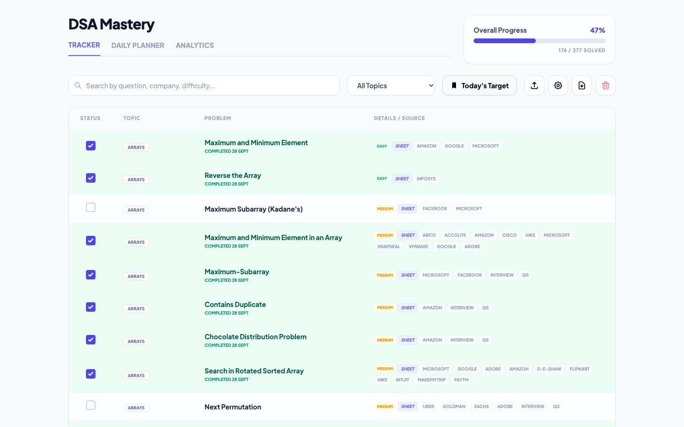Open the Analytics tab
The image size is (684, 427).
click(195, 46)
